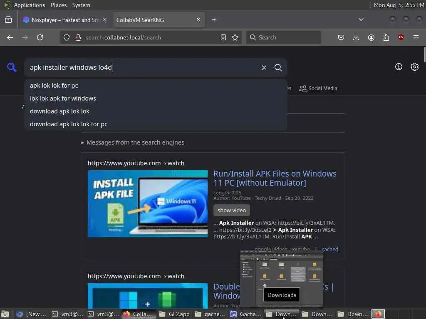This screenshot has height=319, width=426.
Task: Switch to '[New ...' taskbar window
Action: tap(31, 314)
